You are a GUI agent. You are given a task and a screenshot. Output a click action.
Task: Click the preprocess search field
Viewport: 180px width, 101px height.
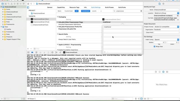point(128,11)
